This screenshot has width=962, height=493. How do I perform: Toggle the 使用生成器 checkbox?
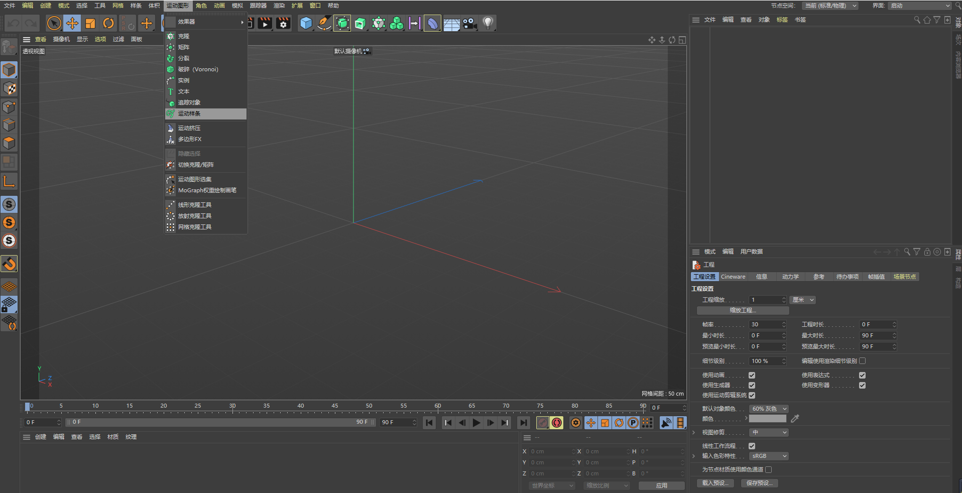pos(752,385)
